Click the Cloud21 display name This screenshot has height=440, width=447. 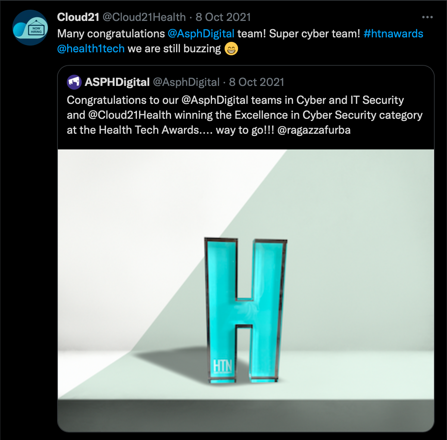coord(78,17)
